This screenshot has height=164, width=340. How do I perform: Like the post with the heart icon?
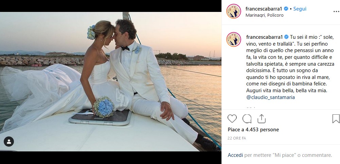[x=232, y=118]
